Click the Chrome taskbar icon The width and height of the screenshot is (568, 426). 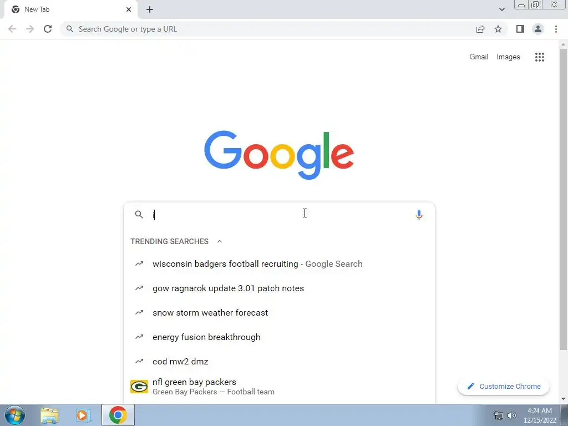point(118,415)
